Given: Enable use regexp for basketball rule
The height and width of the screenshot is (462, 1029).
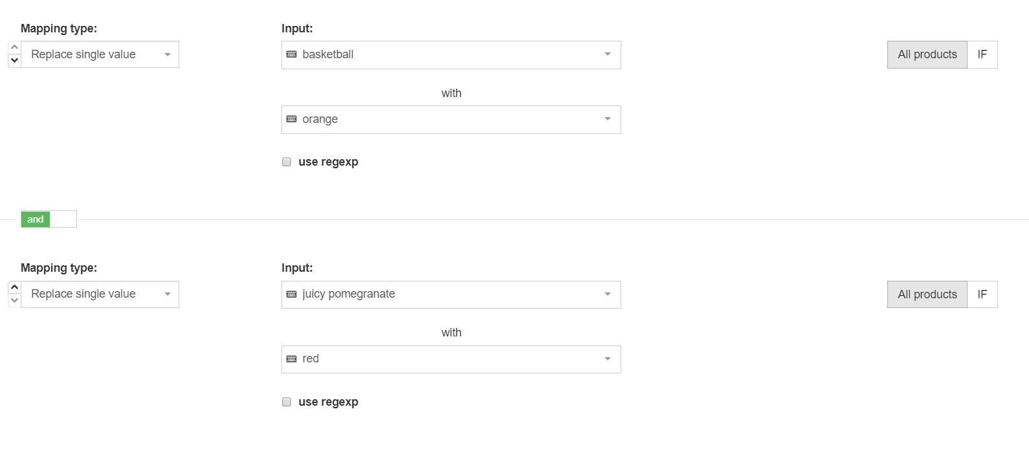Looking at the screenshot, I should (287, 162).
